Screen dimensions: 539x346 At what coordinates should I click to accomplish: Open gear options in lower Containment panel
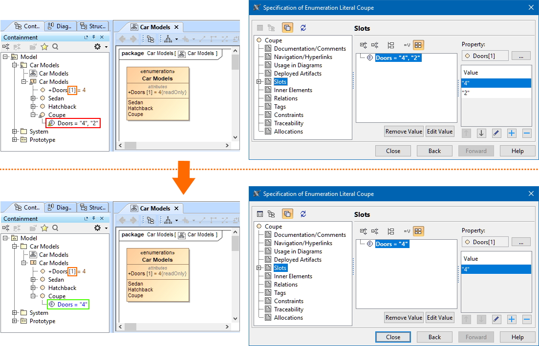(98, 228)
